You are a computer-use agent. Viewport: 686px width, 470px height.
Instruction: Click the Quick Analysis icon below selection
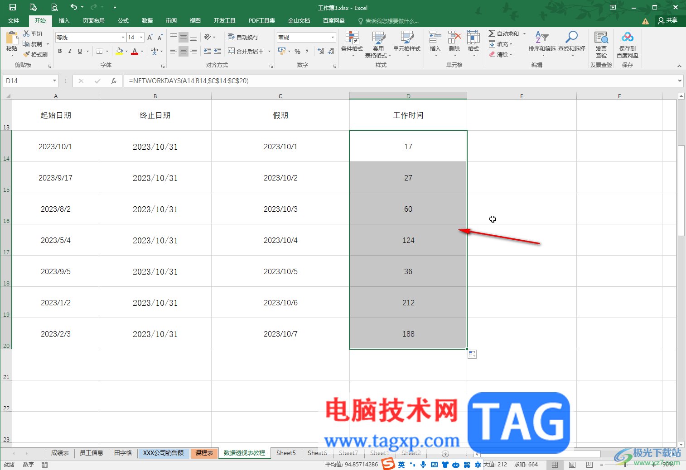(472, 354)
